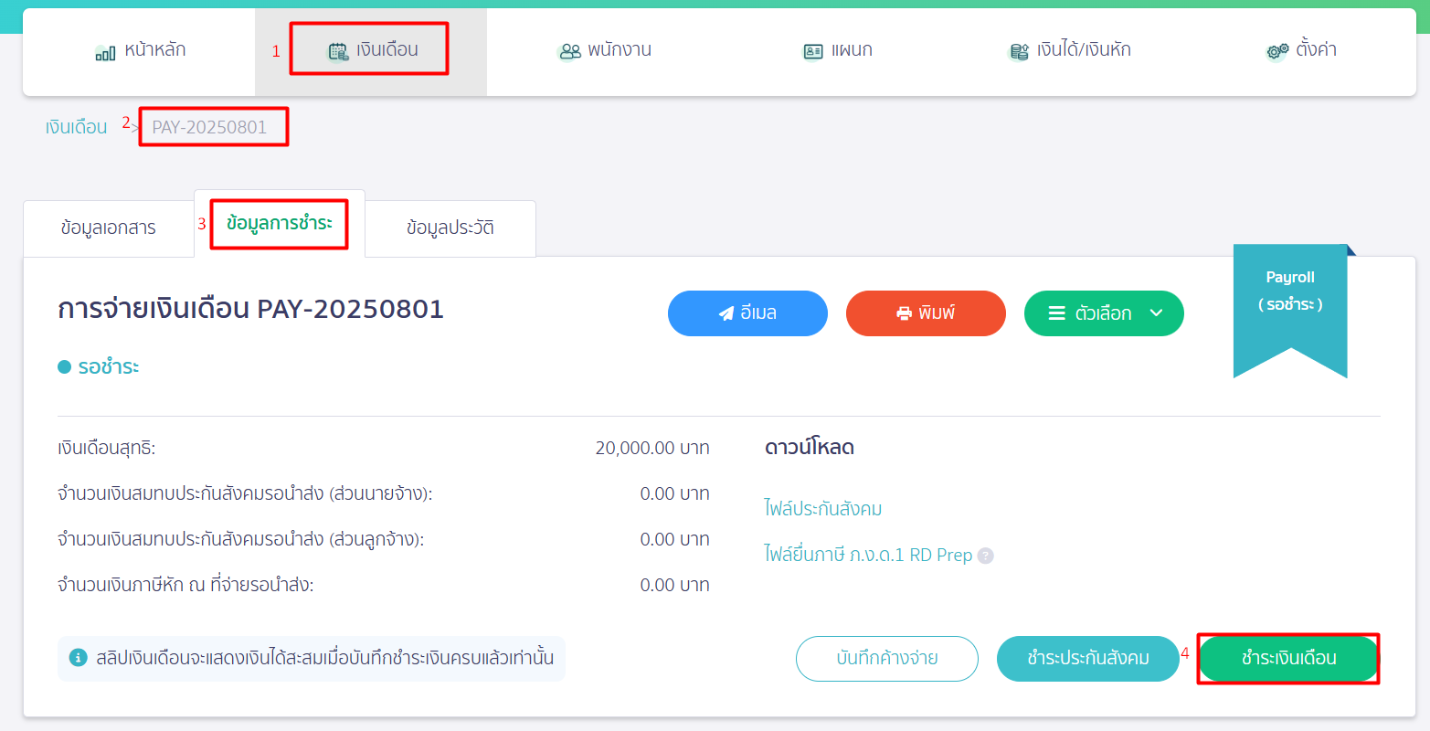Switch to the ข้อมูลเอกสาร tab

point(108,228)
